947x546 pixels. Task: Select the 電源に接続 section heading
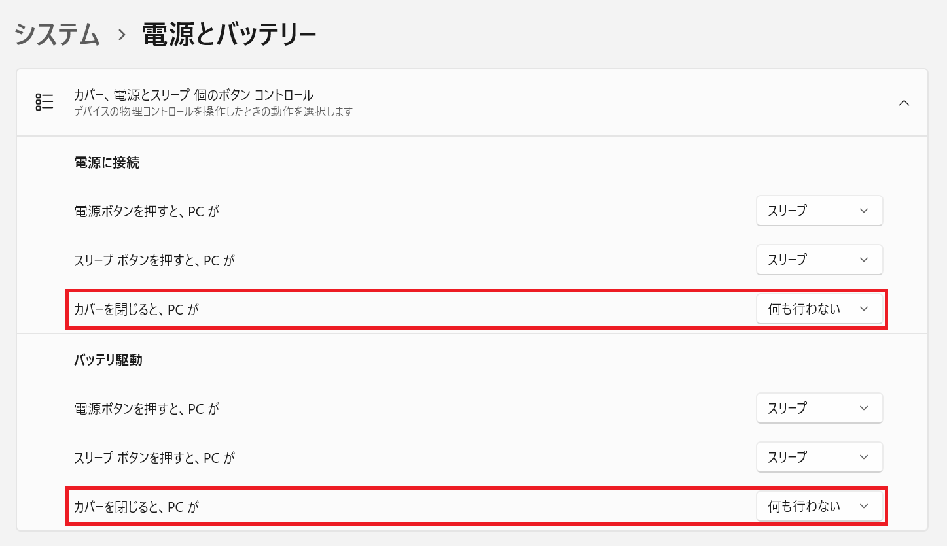click(x=107, y=163)
